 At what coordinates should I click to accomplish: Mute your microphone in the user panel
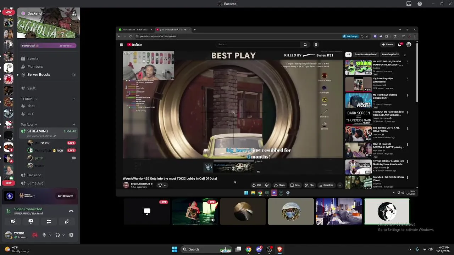tap(44, 235)
